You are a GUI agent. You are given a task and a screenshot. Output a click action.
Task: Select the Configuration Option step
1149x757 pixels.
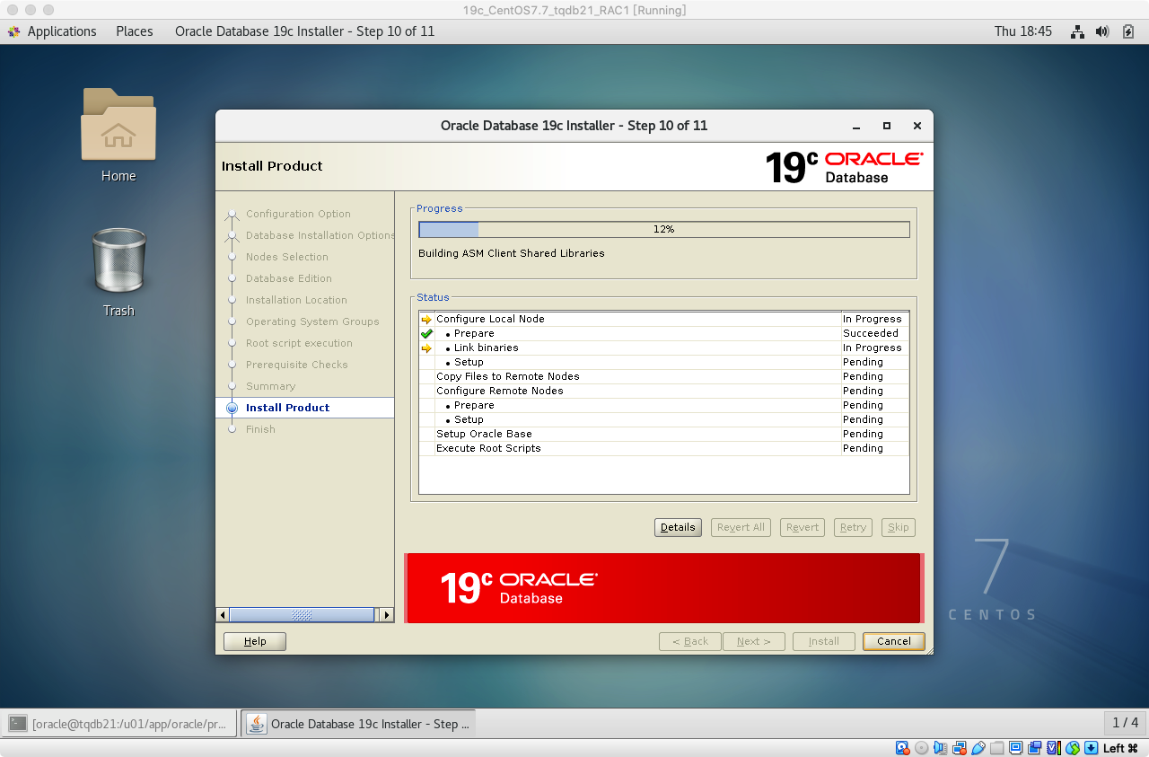298,214
